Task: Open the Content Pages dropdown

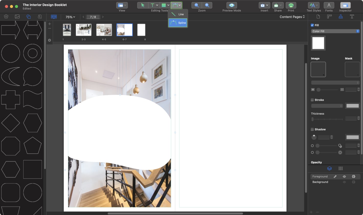Action: (292, 17)
